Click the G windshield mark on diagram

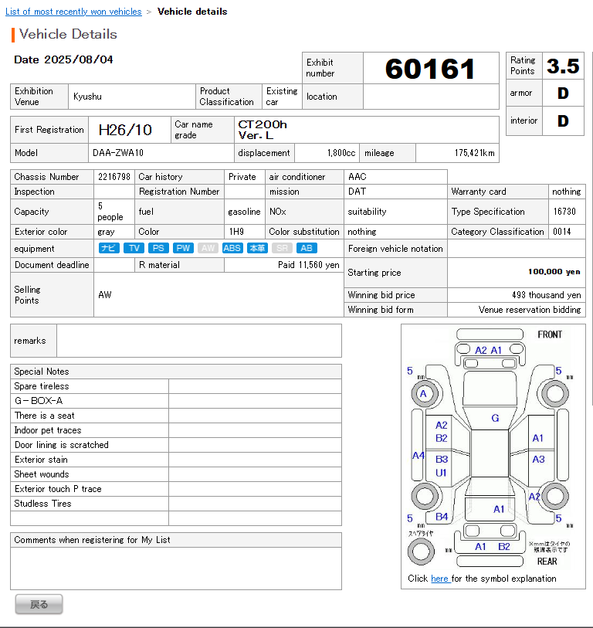tap(495, 418)
